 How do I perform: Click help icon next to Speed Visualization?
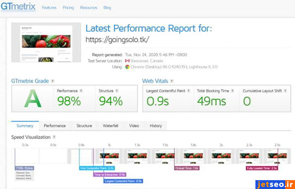54,137
